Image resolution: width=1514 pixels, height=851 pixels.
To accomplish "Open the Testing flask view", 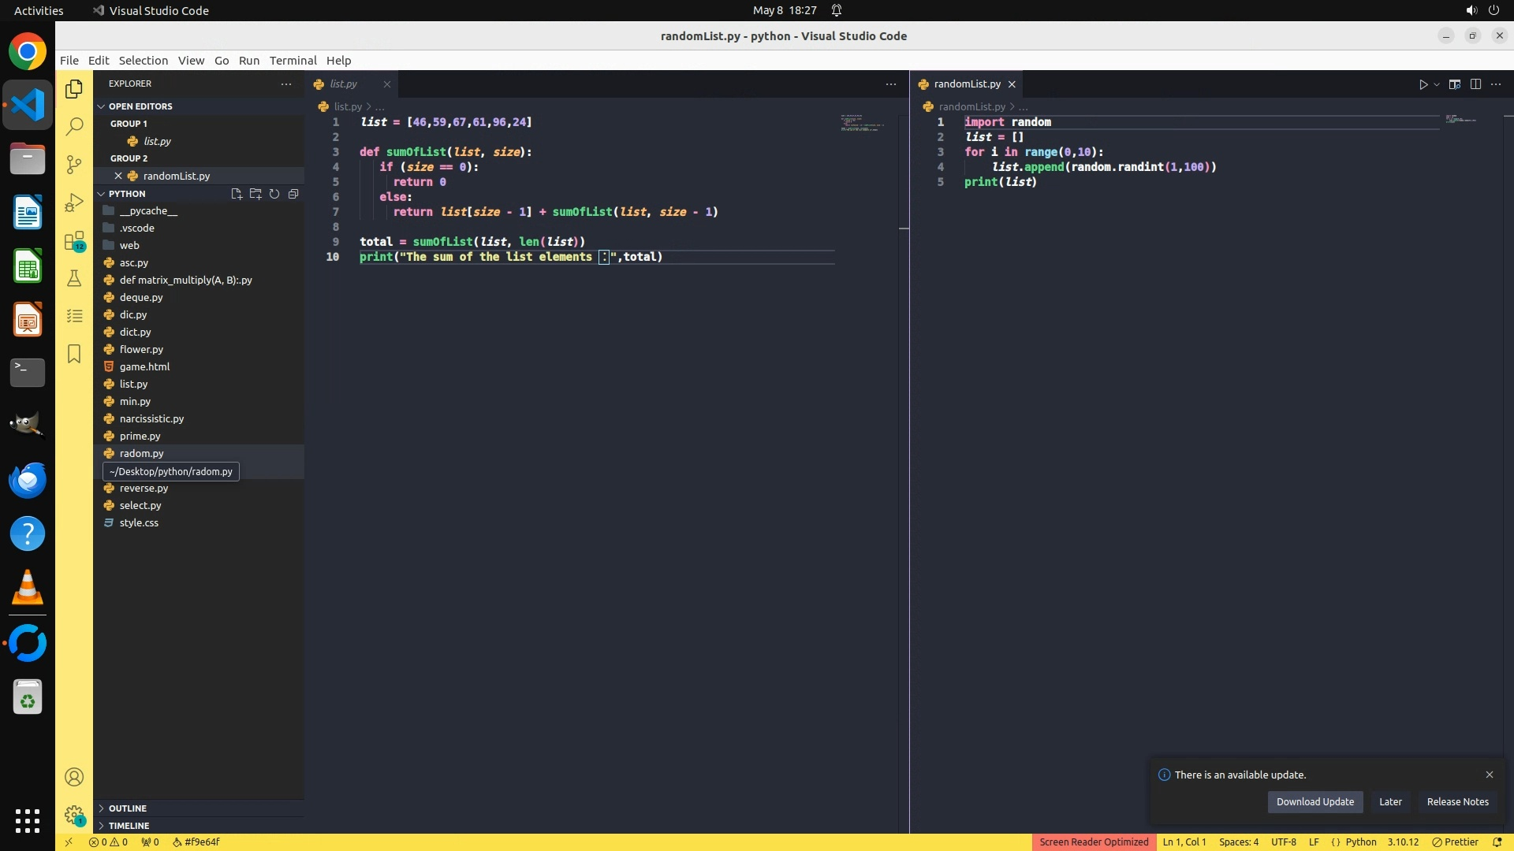I will [x=74, y=278].
